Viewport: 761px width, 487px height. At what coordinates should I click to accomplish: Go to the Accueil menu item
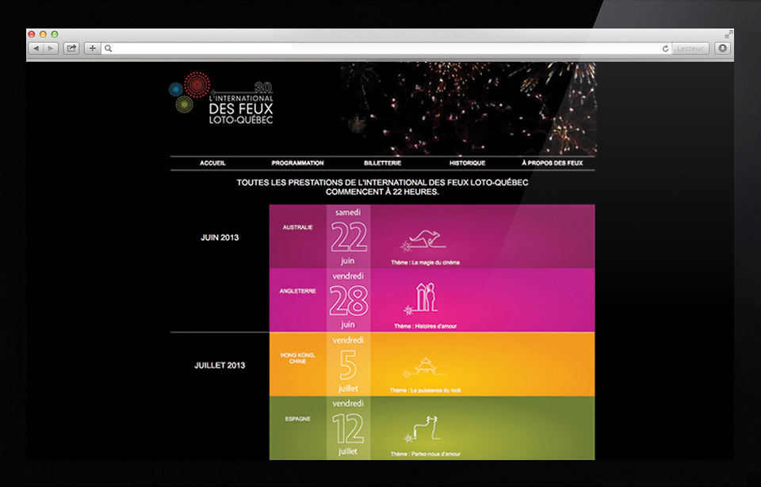point(212,163)
